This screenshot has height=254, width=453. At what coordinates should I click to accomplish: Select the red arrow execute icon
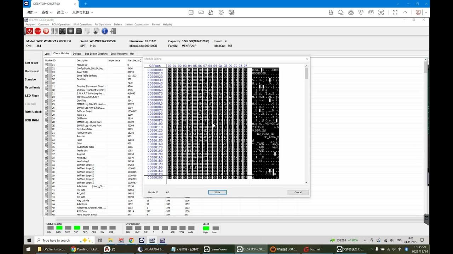45,31
